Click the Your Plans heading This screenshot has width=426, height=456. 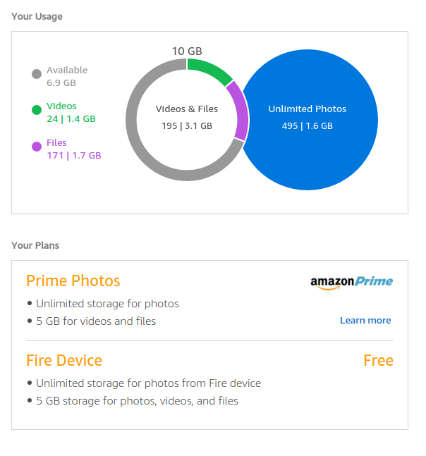pos(35,245)
